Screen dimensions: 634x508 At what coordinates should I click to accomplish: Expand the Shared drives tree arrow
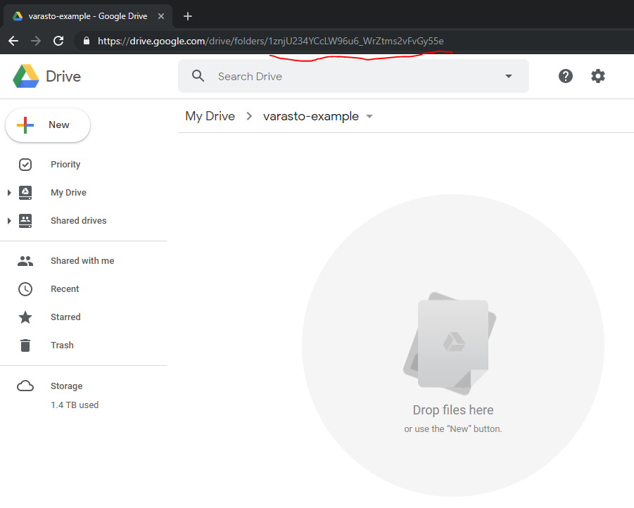(x=9, y=221)
